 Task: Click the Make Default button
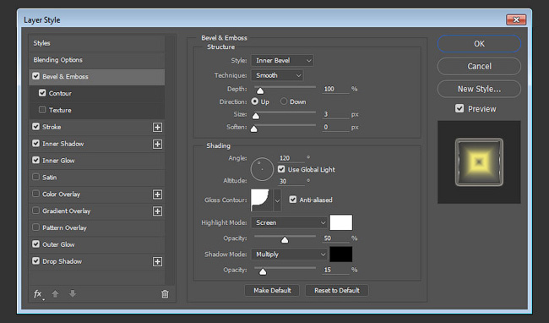pos(272,290)
